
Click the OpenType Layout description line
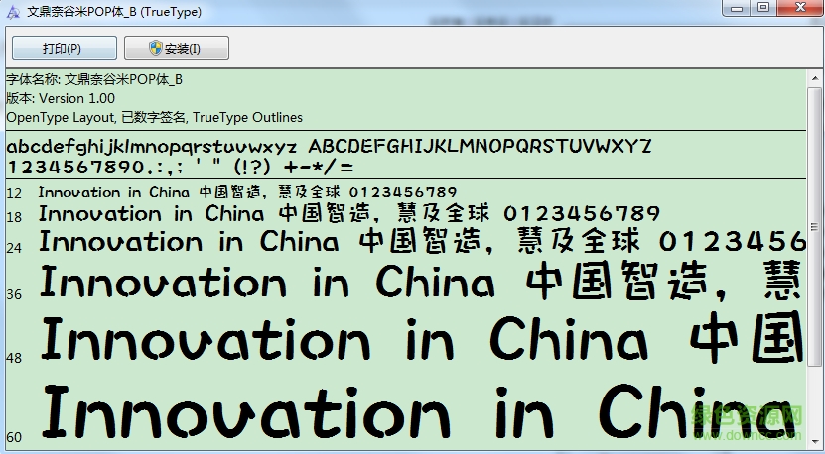155,117
